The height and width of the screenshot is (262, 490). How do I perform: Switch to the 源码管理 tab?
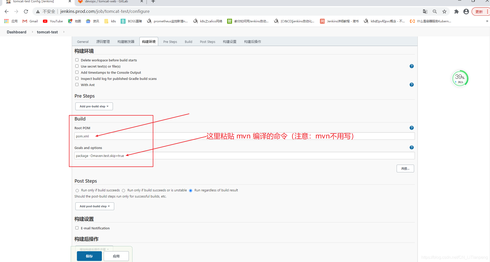click(x=103, y=42)
